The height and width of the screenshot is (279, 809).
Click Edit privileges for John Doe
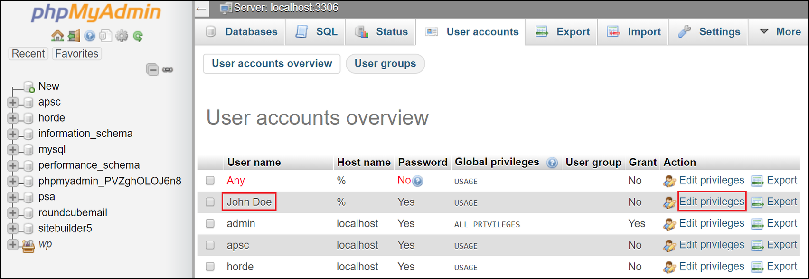point(711,202)
